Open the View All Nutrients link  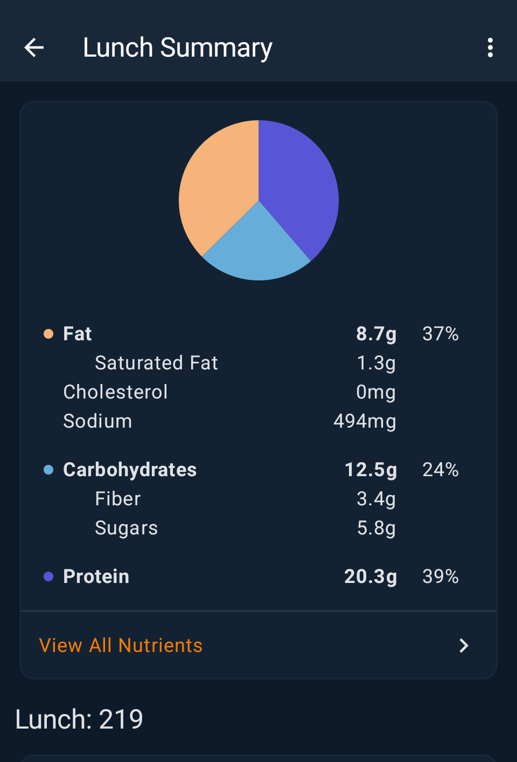121,646
